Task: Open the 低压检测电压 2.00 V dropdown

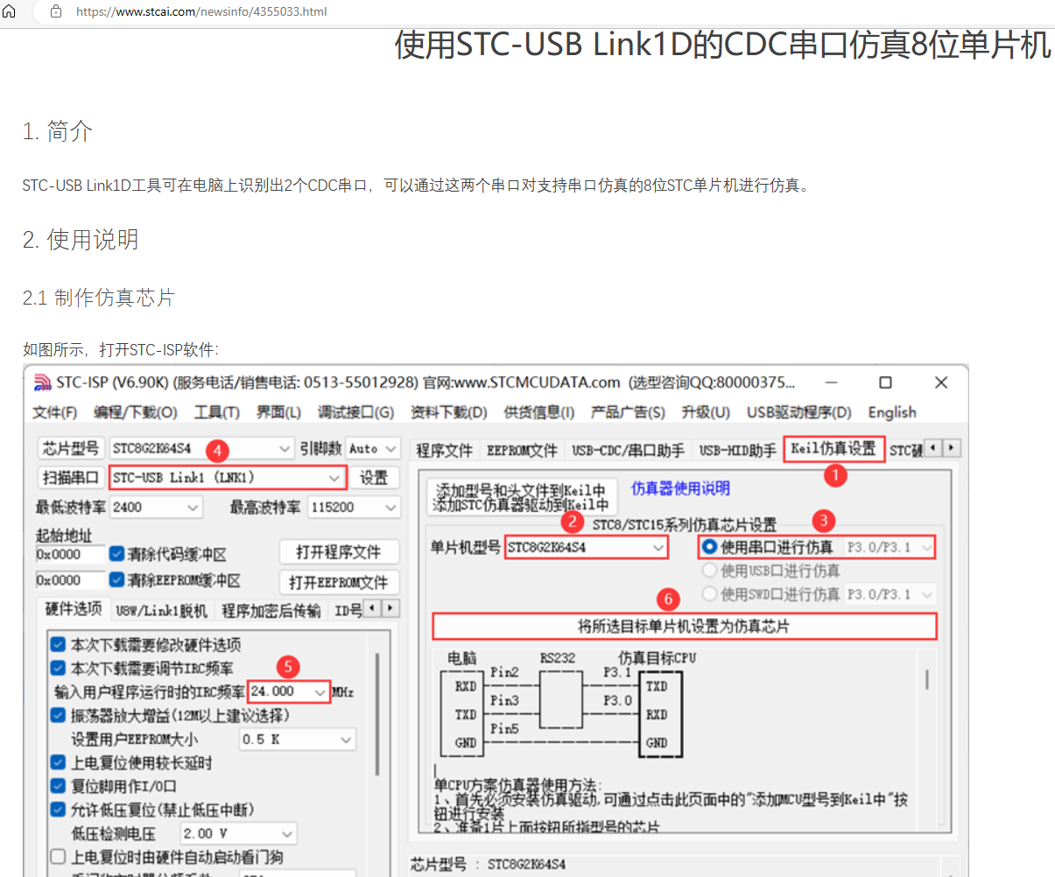Action: pos(237,833)
